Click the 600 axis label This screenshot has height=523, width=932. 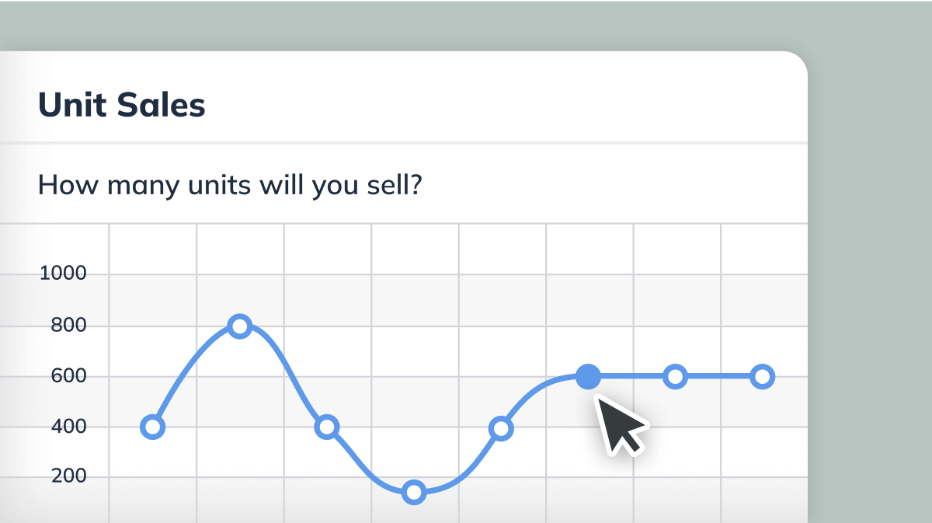(x=68, y=376)
